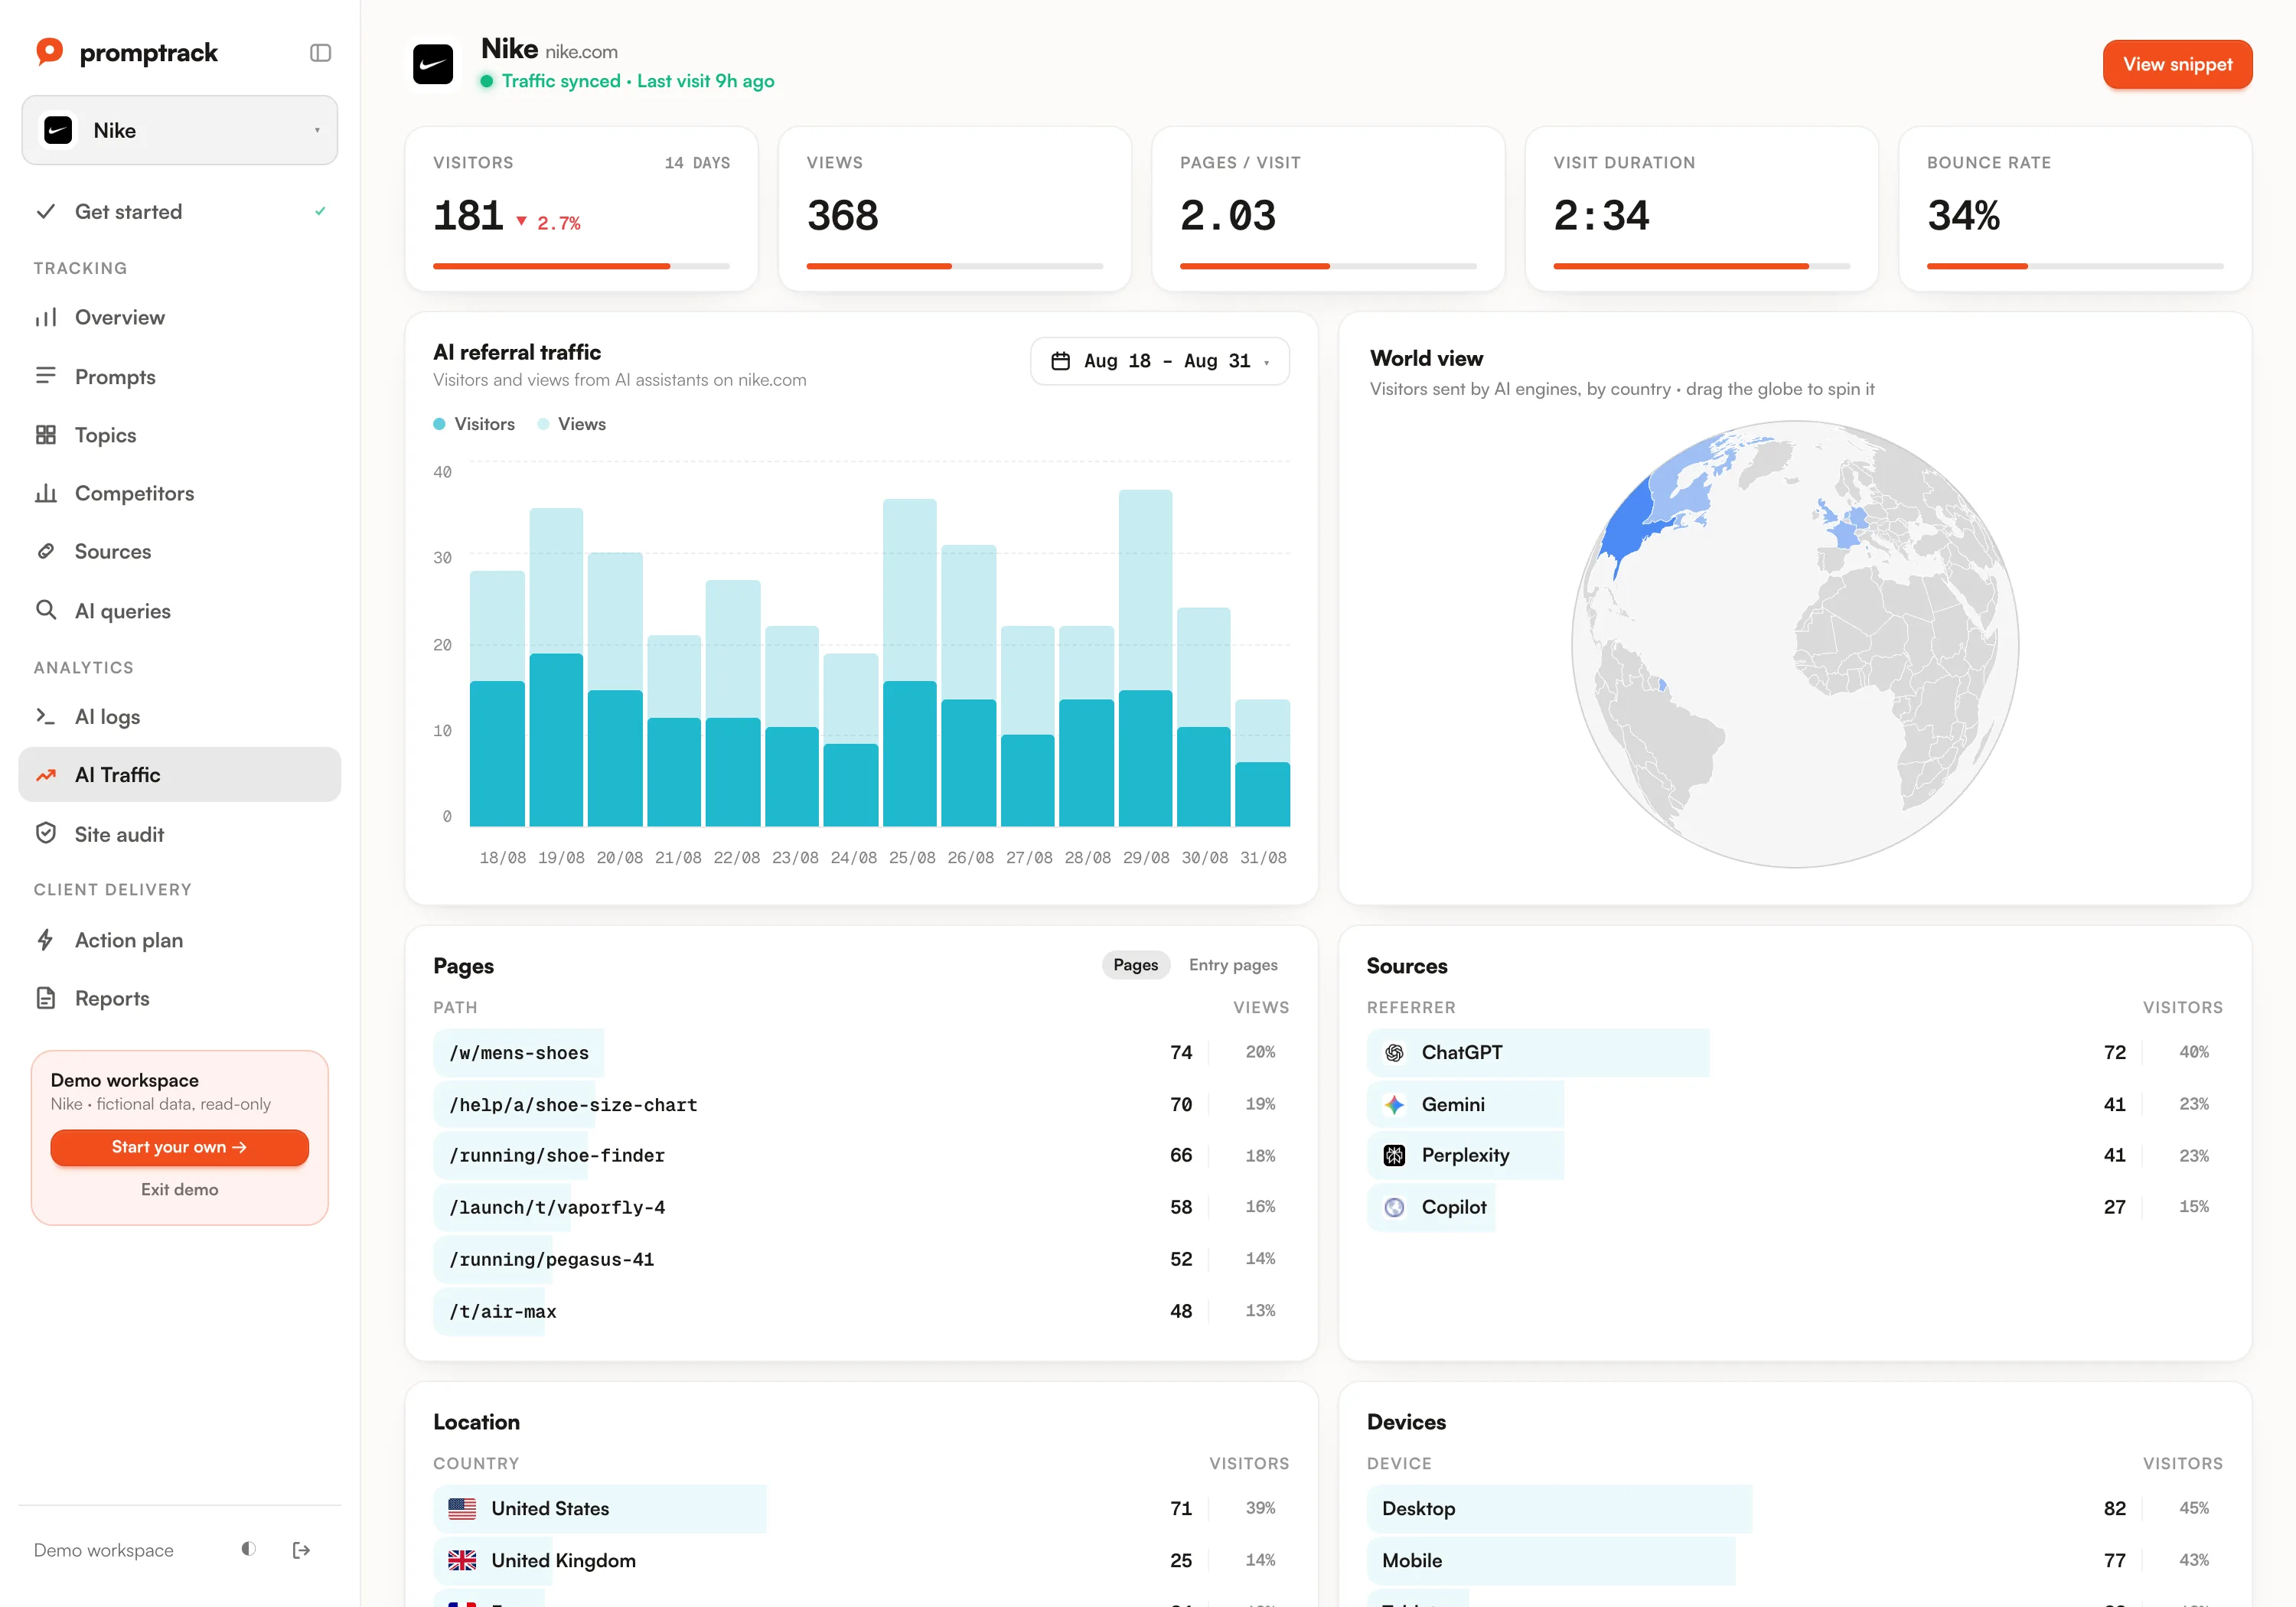Click the United Kingdom flag icon
The height and width of the screenshot is (1607, 2296).
[462, 1561]
